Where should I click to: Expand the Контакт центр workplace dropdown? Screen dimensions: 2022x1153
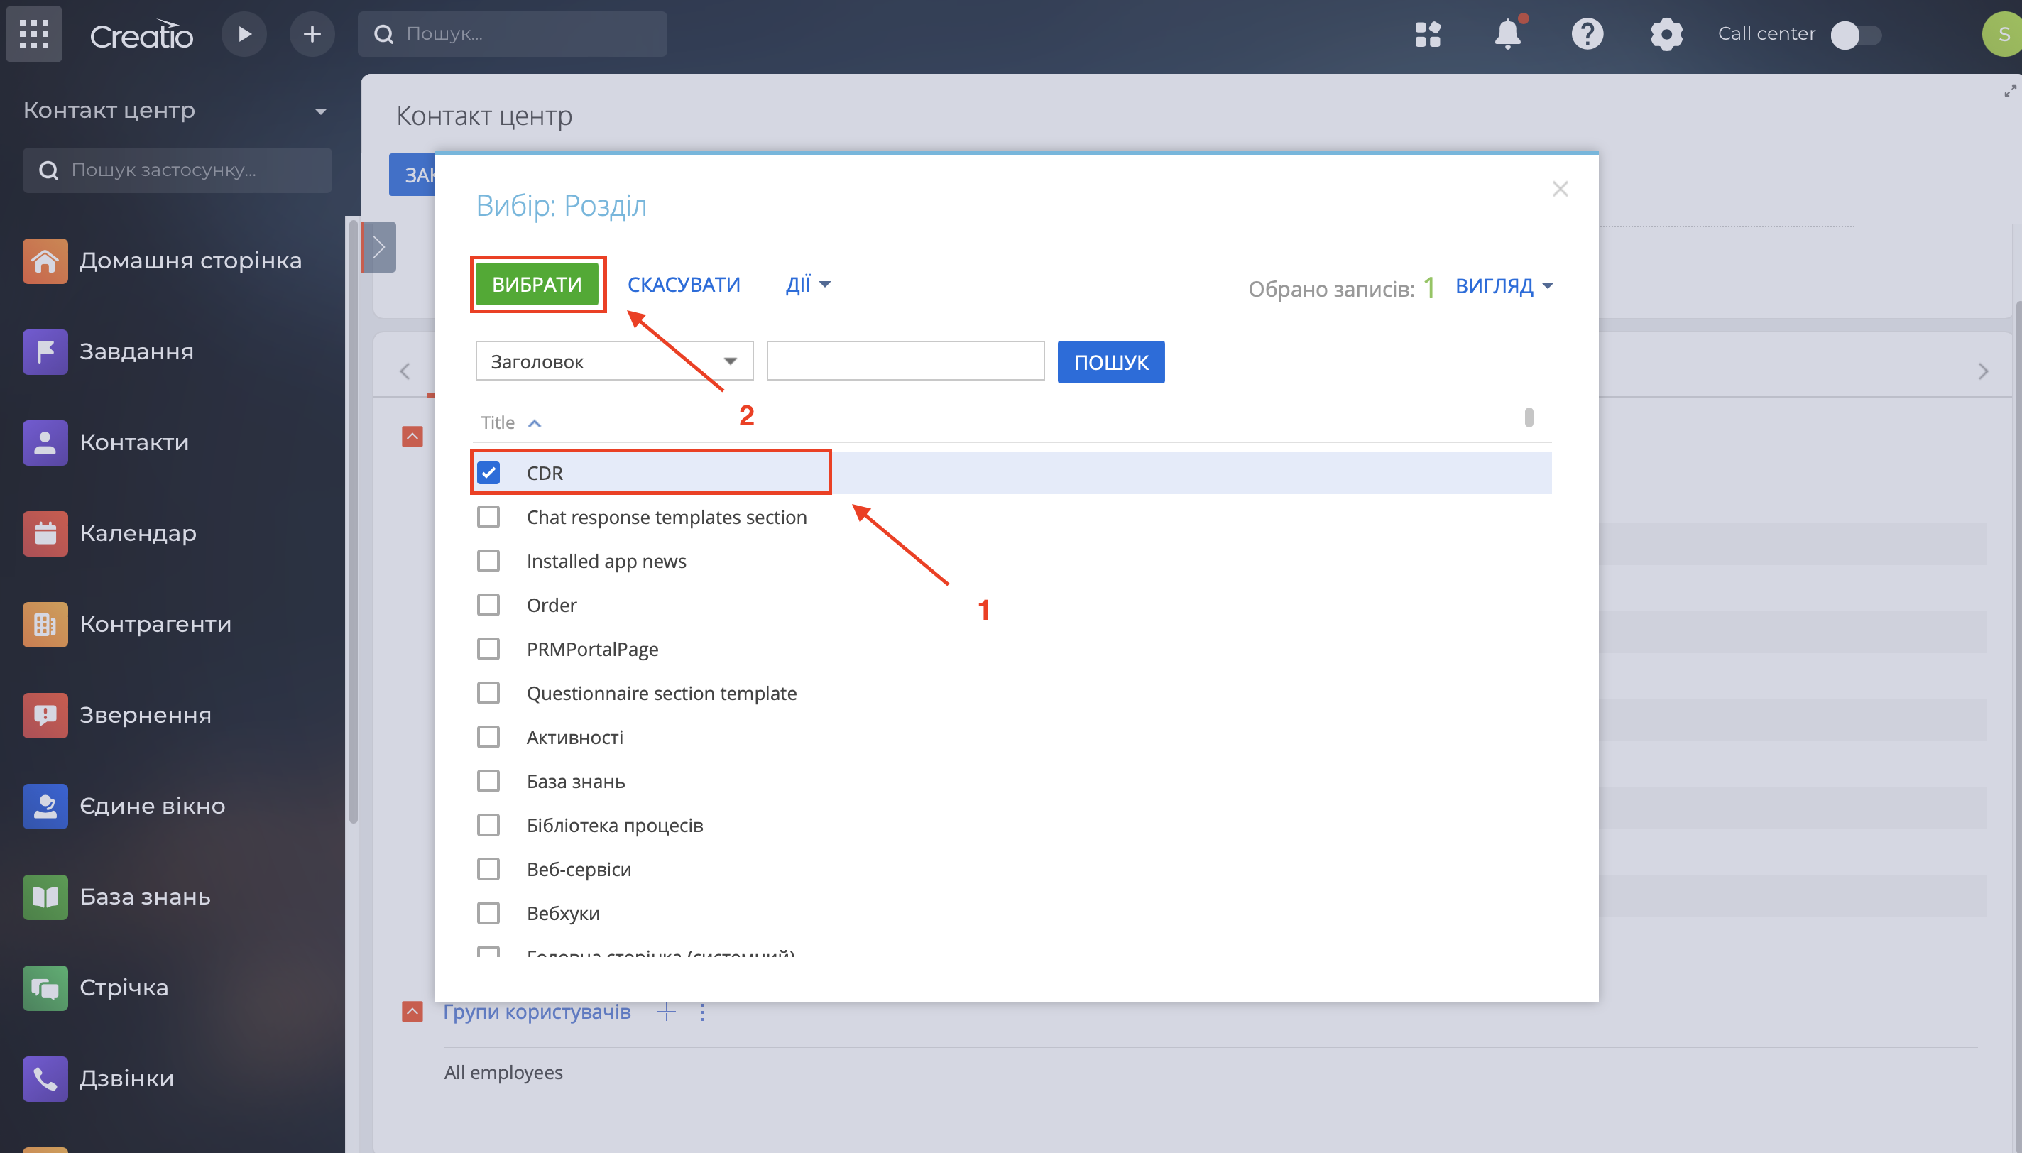321,111
